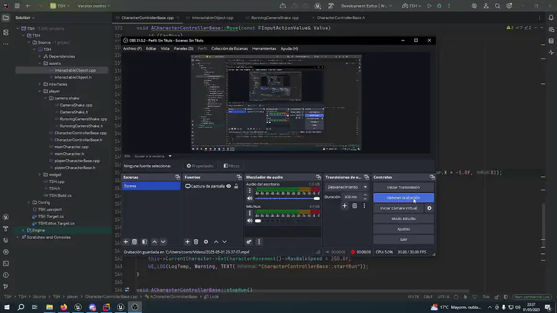Image resolution: width=557 pixels, height=313 pixels.
Task: Add a new source in the Fuentes panel
Action: pyautogui.click(x=187, y=242)
